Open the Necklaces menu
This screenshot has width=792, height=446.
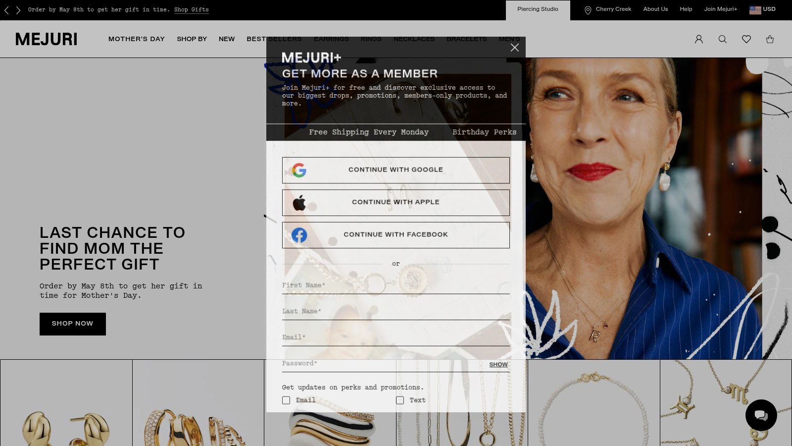(414, 39)
